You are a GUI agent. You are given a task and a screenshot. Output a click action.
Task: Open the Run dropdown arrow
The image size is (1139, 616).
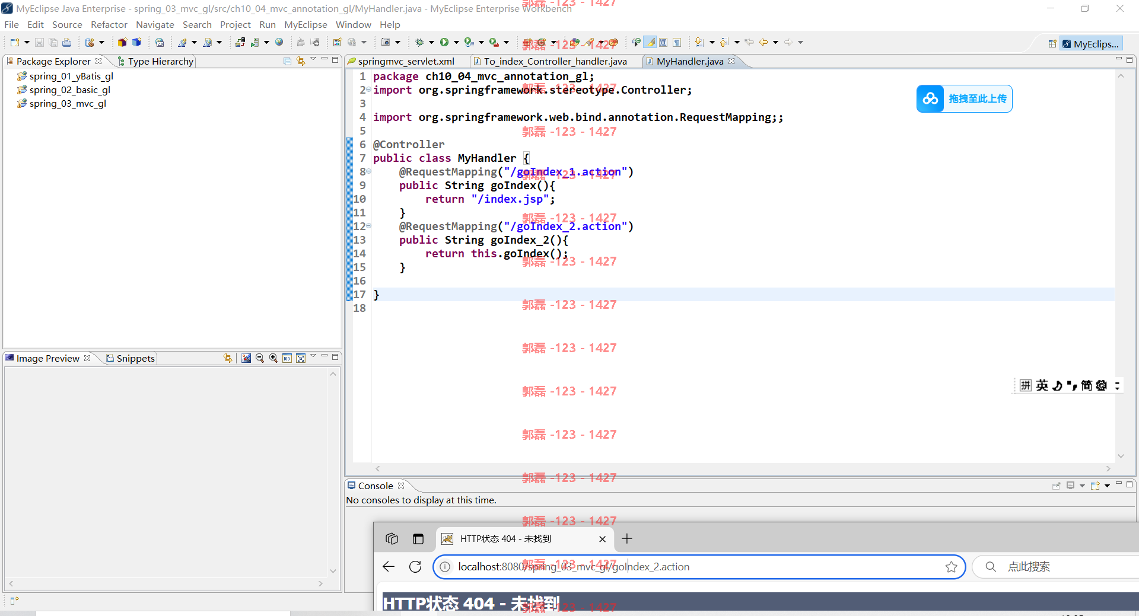coord(456,42)
